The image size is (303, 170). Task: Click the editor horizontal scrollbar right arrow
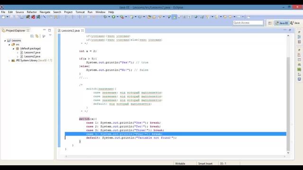point(285,156)
